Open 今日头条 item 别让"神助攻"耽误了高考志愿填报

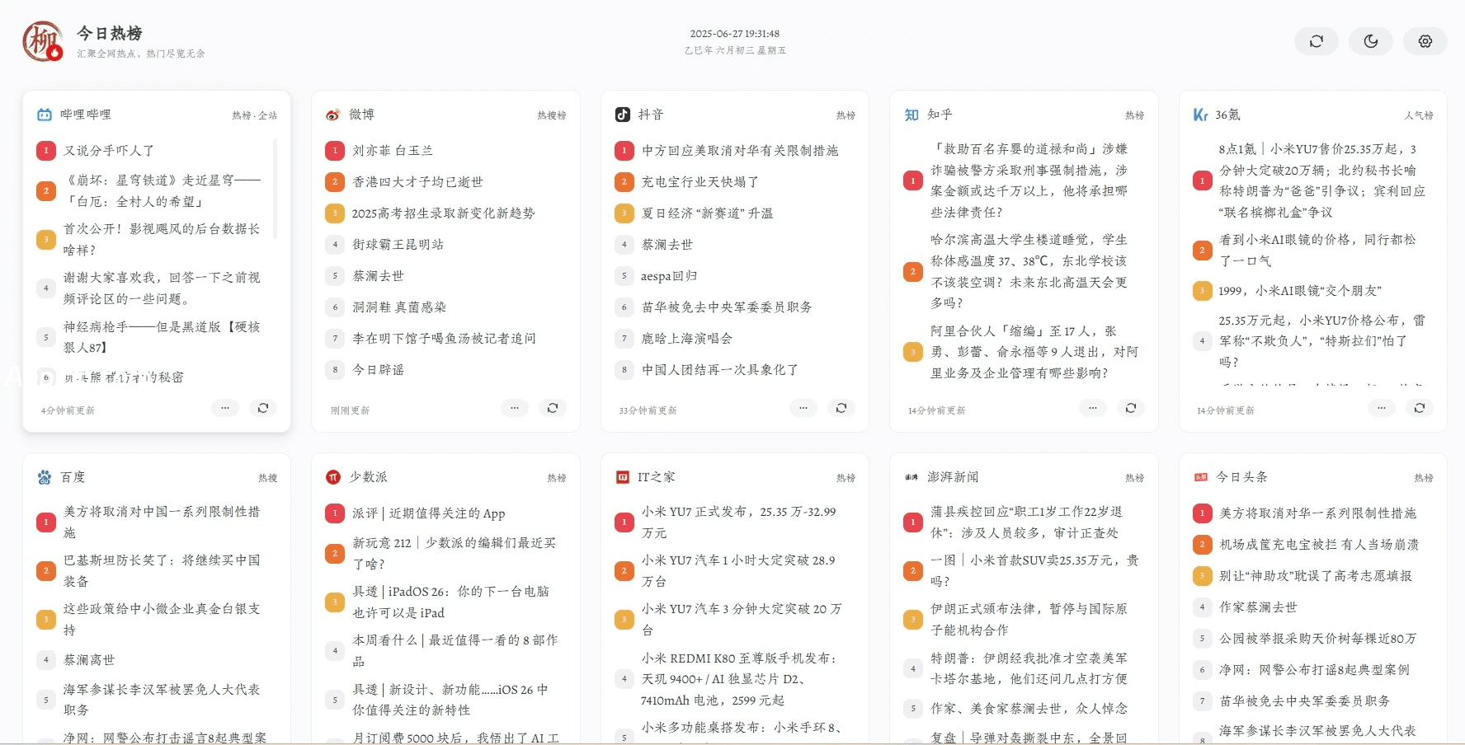[1316, 576]
